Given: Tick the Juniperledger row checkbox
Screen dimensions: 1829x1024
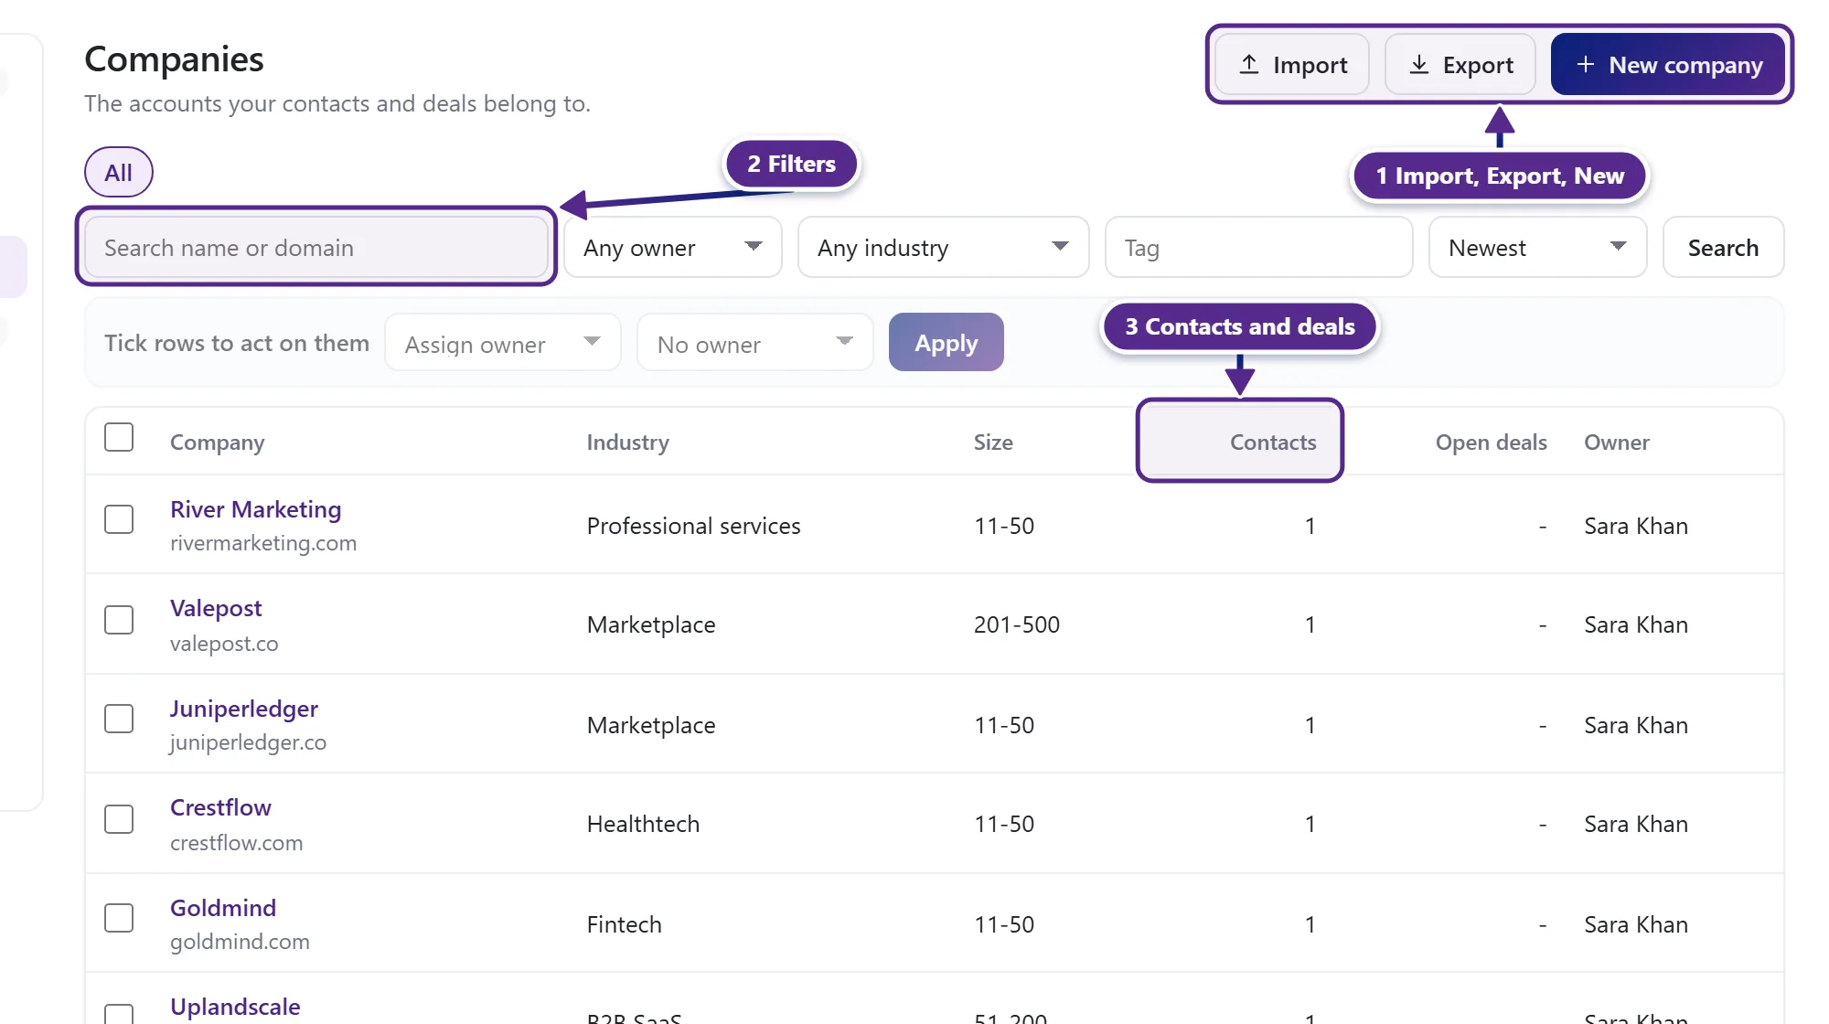Looking at the screenshot, I should (x=119, y=719).
